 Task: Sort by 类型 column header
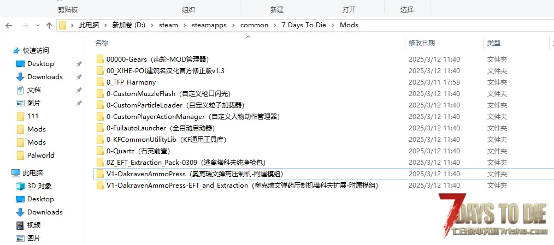tap(493, 43)
